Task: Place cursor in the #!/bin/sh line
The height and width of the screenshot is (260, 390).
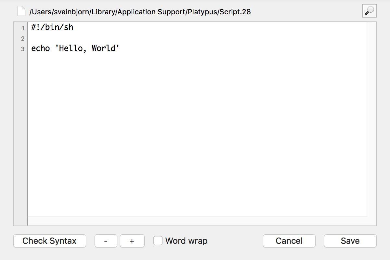Action: click(52, 27)
